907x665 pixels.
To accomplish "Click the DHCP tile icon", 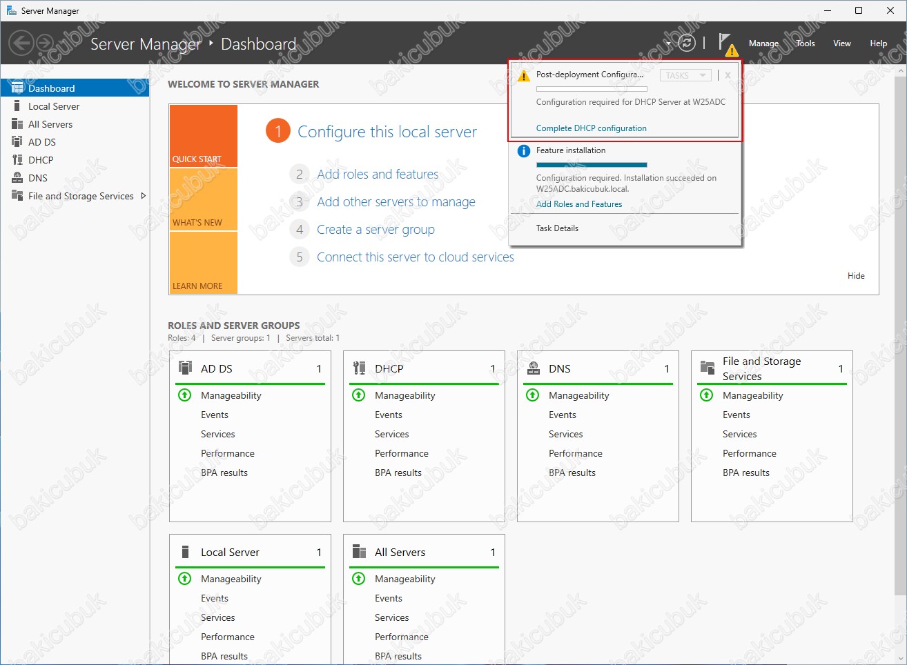I will click(359, 368).
